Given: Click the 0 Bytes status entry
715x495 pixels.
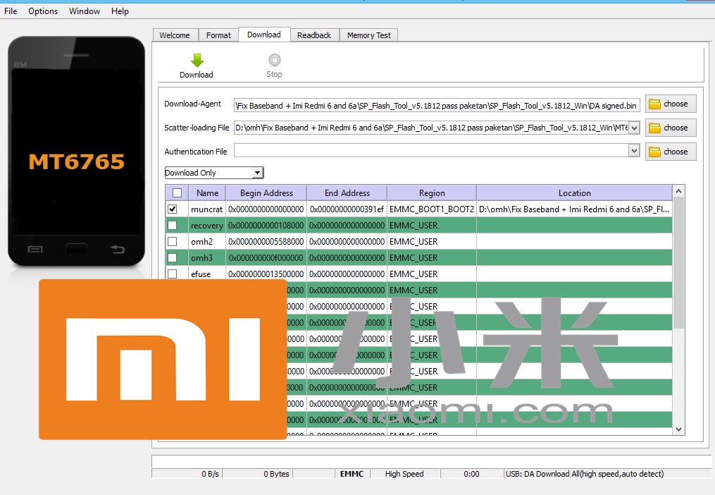Looking at the screenshot, I should click(258, 474).
